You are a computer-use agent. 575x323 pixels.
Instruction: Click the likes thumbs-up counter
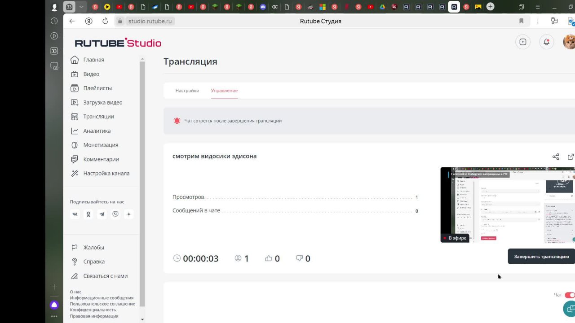point(272,258)
